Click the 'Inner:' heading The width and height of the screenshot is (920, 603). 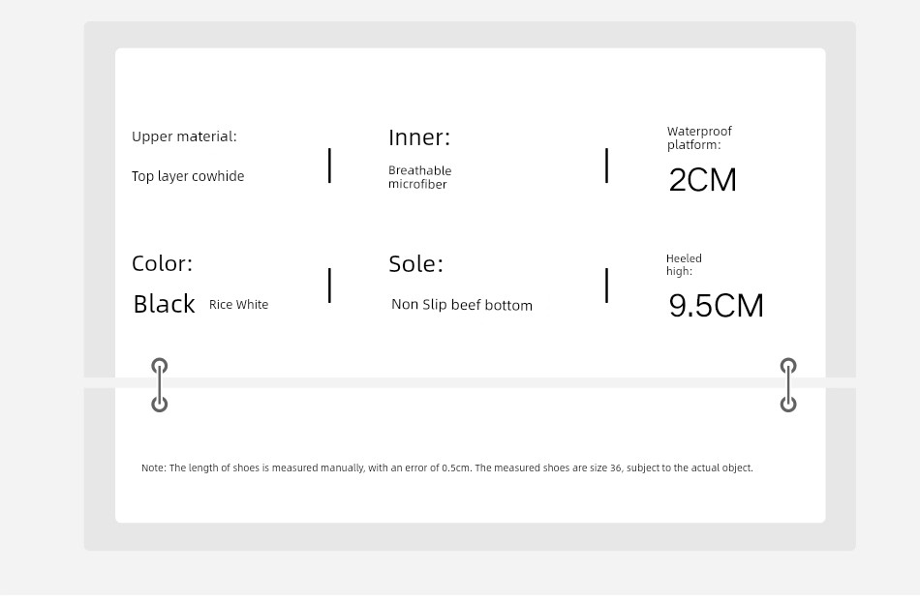click(x=419, y=137)
